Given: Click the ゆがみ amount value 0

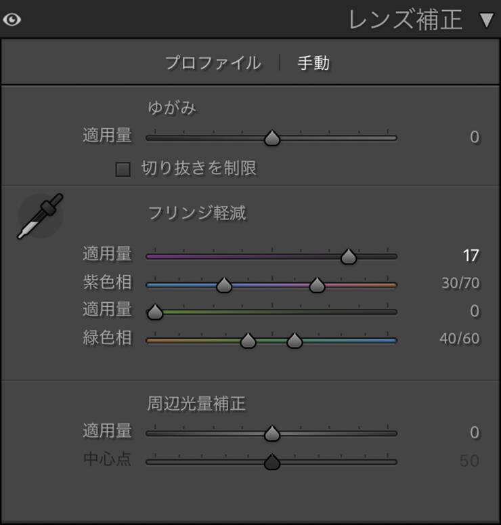Looking at the screenshot, I should click(x=475, y=137).
